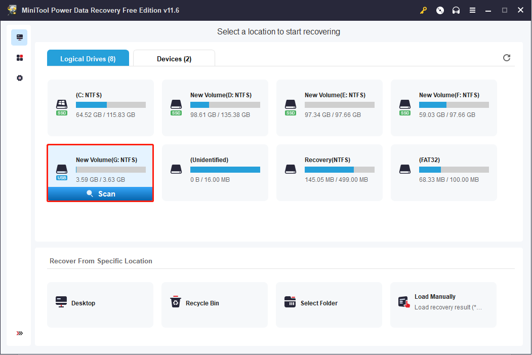Open the Select Folder recovery option

pos(329,304)
